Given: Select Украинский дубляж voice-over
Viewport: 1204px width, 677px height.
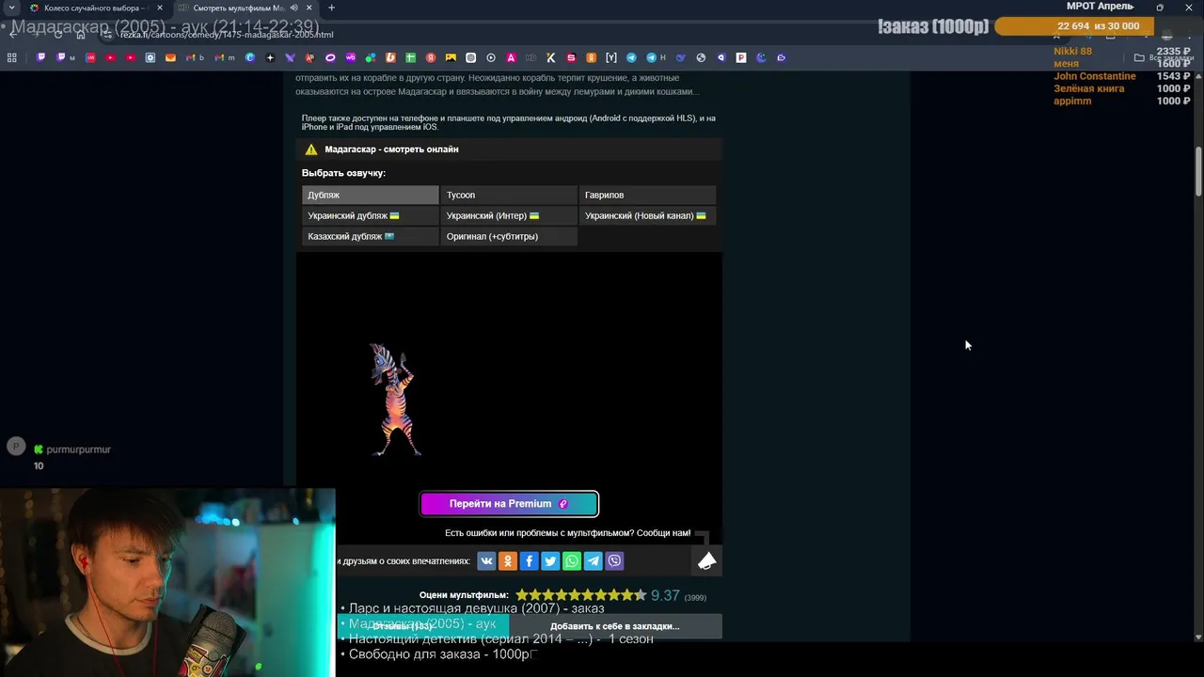Looking at the screenshot, I should [371, 215].
